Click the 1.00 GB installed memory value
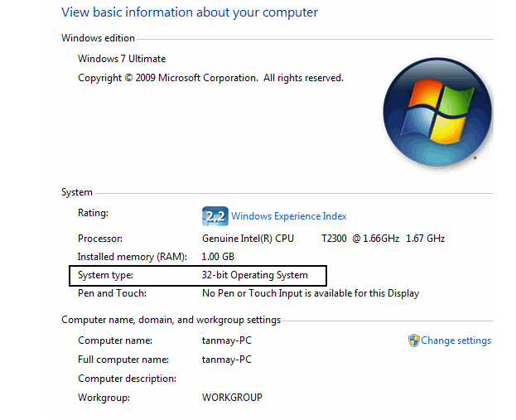Viewport: 516px width, 420px height. point(218,257)
